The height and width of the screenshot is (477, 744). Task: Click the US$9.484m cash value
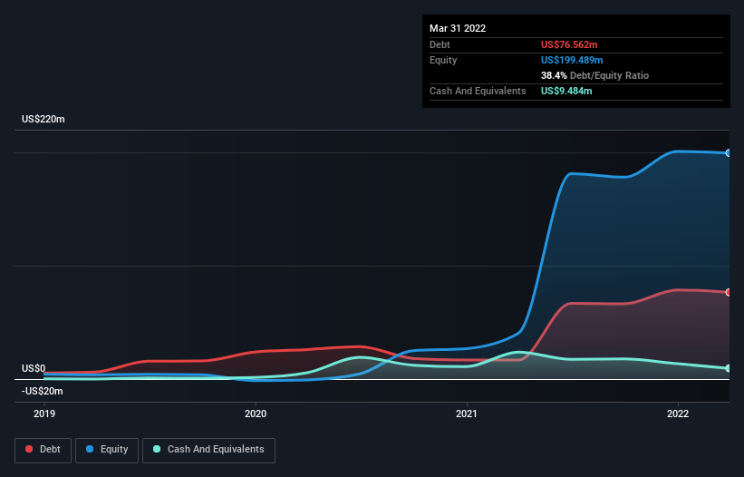(x=566, y=91)
